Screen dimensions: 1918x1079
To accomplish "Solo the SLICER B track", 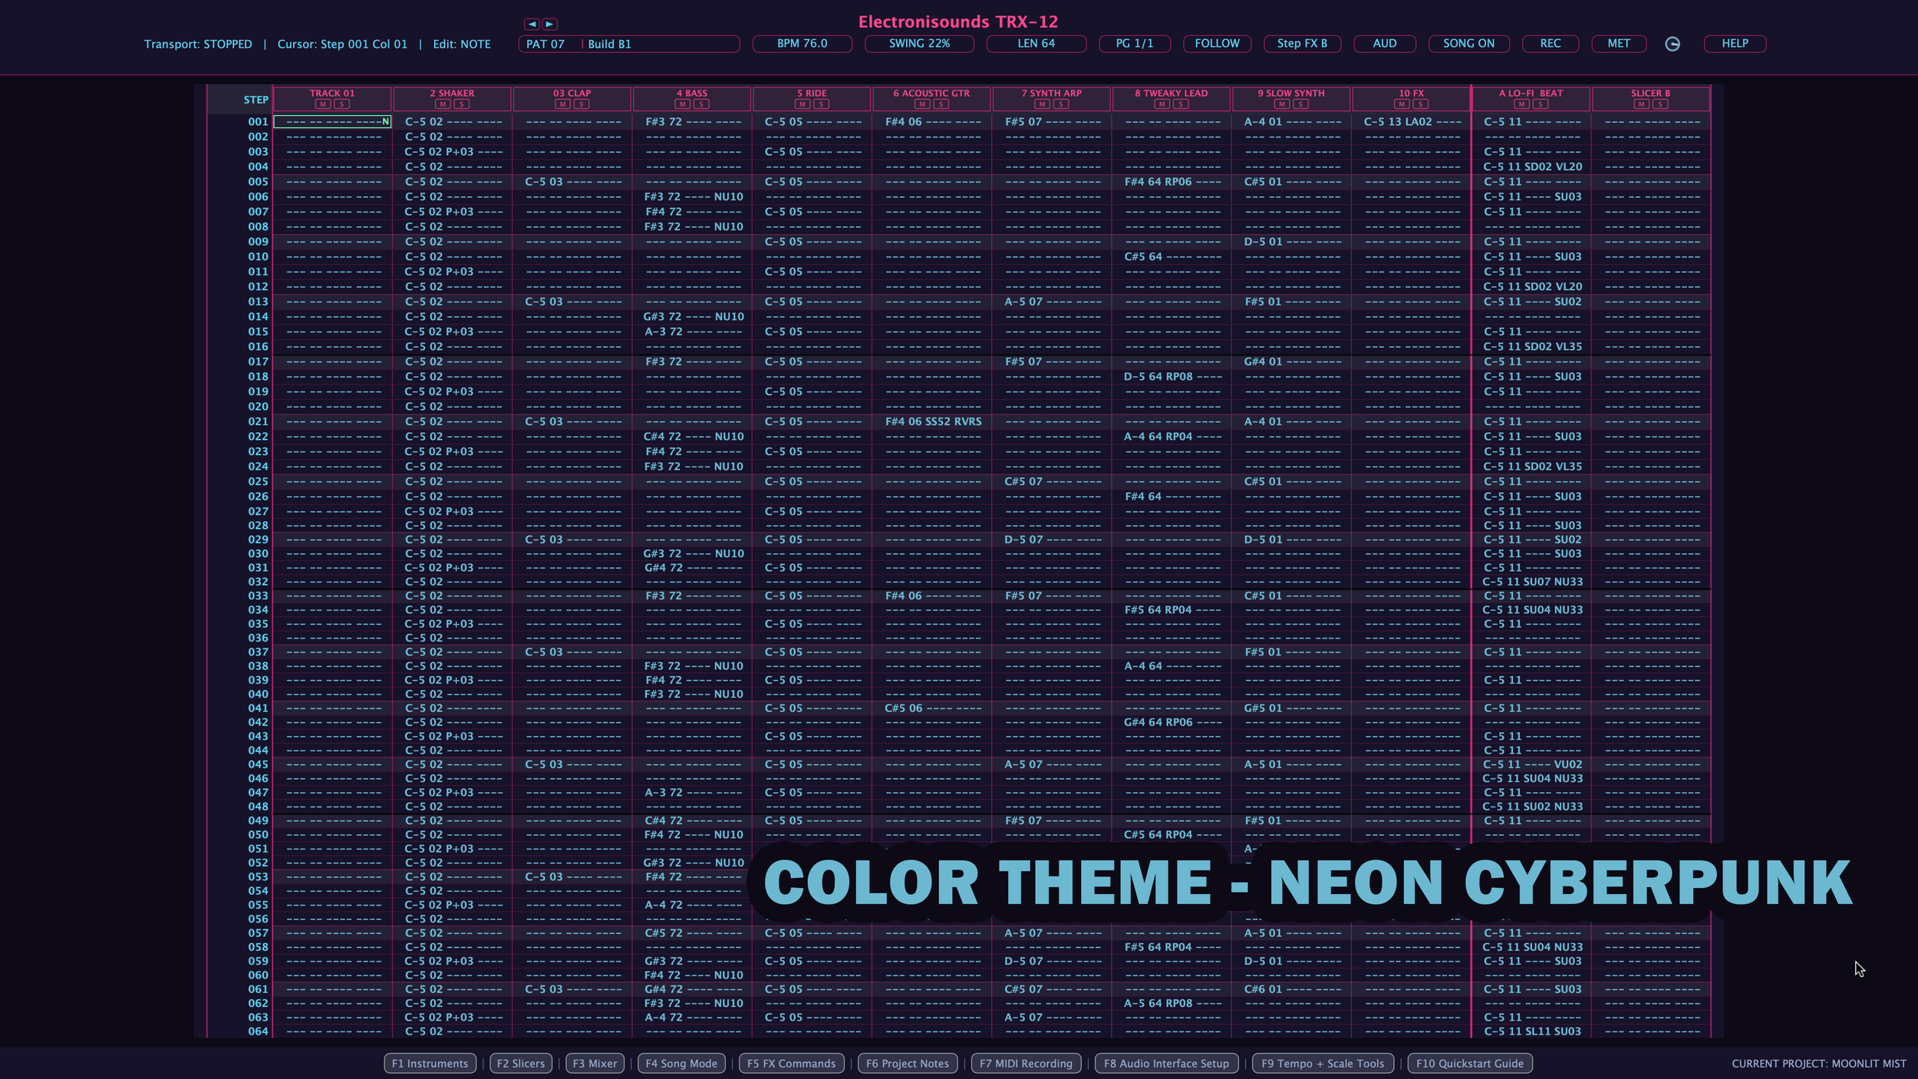I will click(x=1660, y=104).
